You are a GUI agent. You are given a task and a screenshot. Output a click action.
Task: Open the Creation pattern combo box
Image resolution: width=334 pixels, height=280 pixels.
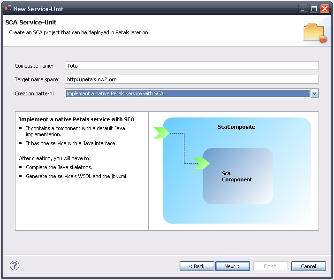[188, 93]
